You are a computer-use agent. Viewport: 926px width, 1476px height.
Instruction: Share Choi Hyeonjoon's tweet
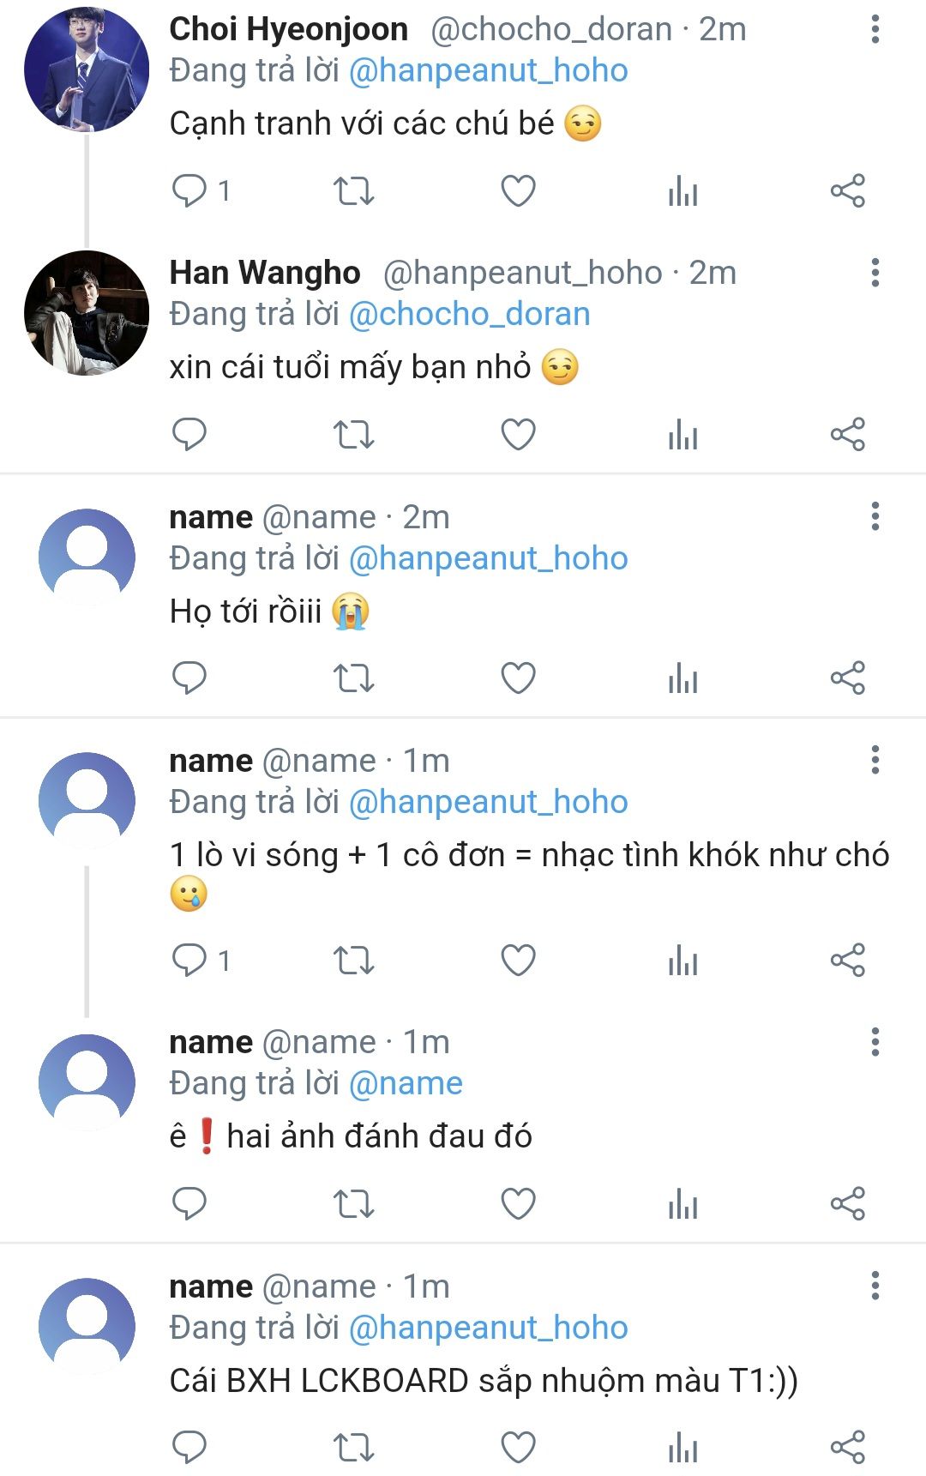click(x=847, y=190)
